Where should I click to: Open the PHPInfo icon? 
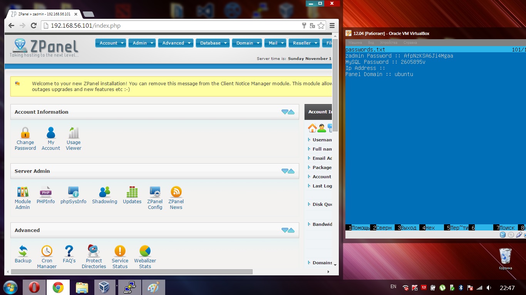(46, 192)
